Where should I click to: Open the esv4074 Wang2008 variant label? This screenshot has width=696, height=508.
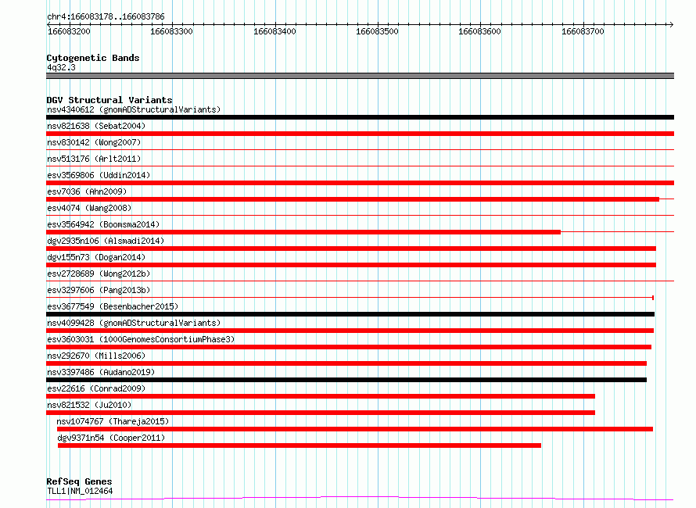[89, 208]
